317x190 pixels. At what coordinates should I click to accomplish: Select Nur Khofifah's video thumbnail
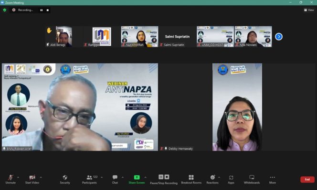point(139,37)
